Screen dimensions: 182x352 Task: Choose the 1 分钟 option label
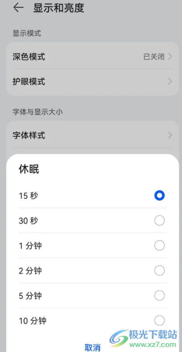pos(30,246)
